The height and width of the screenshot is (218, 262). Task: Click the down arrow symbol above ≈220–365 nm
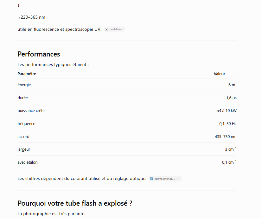pos(19,5)
